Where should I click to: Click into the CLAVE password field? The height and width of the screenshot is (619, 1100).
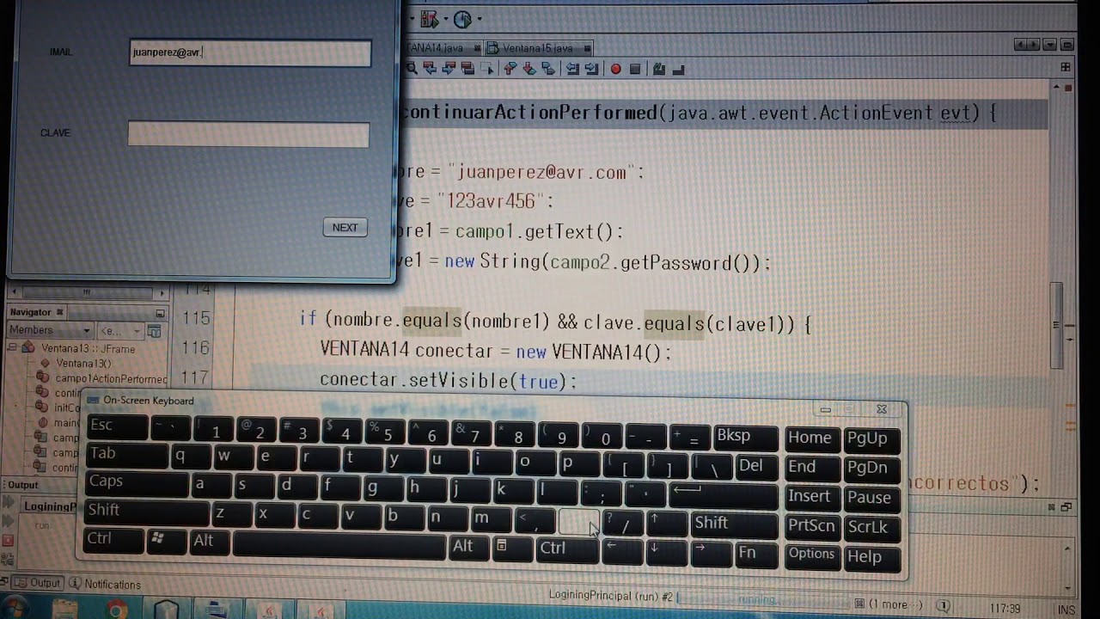(248, 134)
